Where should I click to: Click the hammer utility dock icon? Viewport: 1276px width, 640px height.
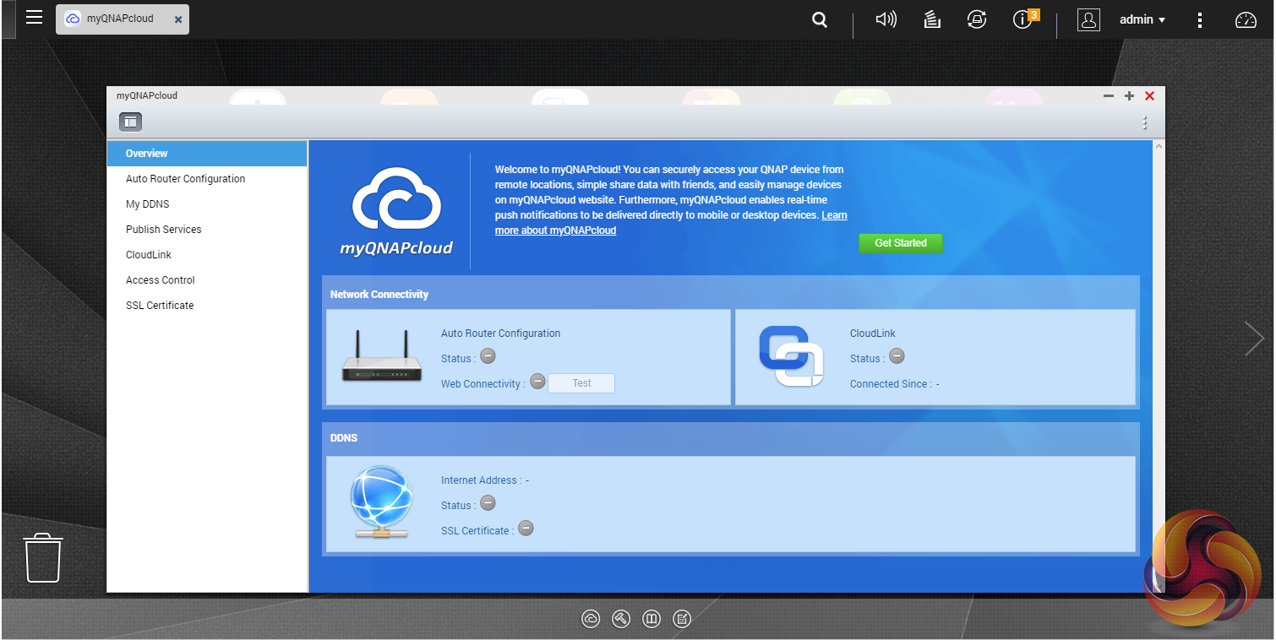621,620
